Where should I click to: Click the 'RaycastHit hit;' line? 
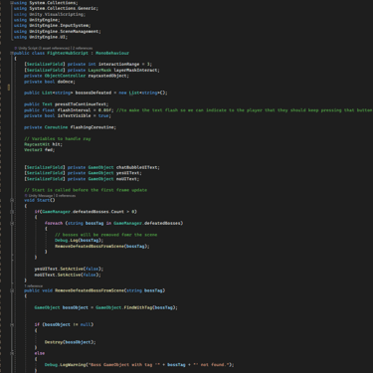(x=43, y=144)
